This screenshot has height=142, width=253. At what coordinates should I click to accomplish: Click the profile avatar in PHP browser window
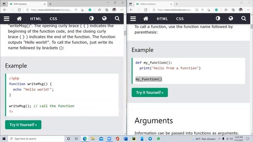114,10
